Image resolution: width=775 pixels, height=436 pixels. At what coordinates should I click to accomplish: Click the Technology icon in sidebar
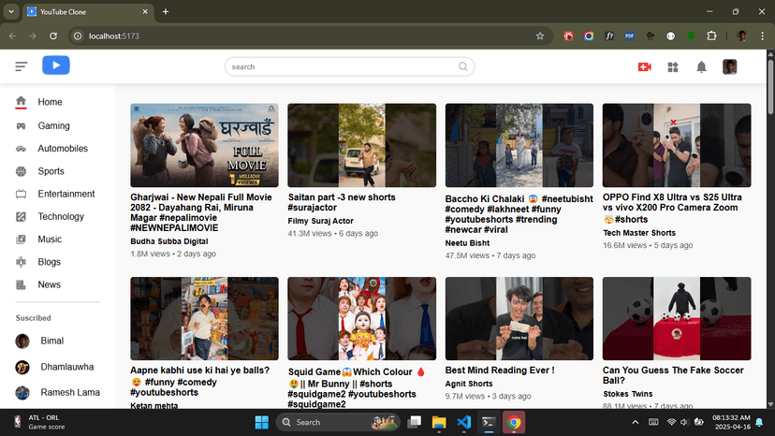click(21, 216)
